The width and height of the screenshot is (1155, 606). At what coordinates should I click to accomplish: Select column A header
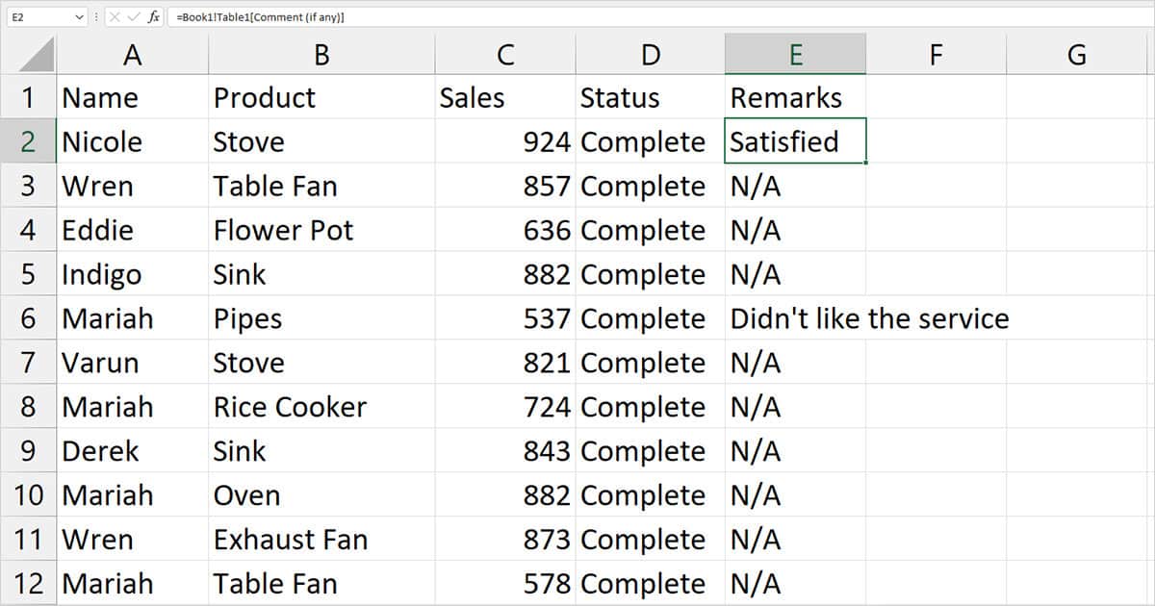pyautogui.click(x=132, y=55)
